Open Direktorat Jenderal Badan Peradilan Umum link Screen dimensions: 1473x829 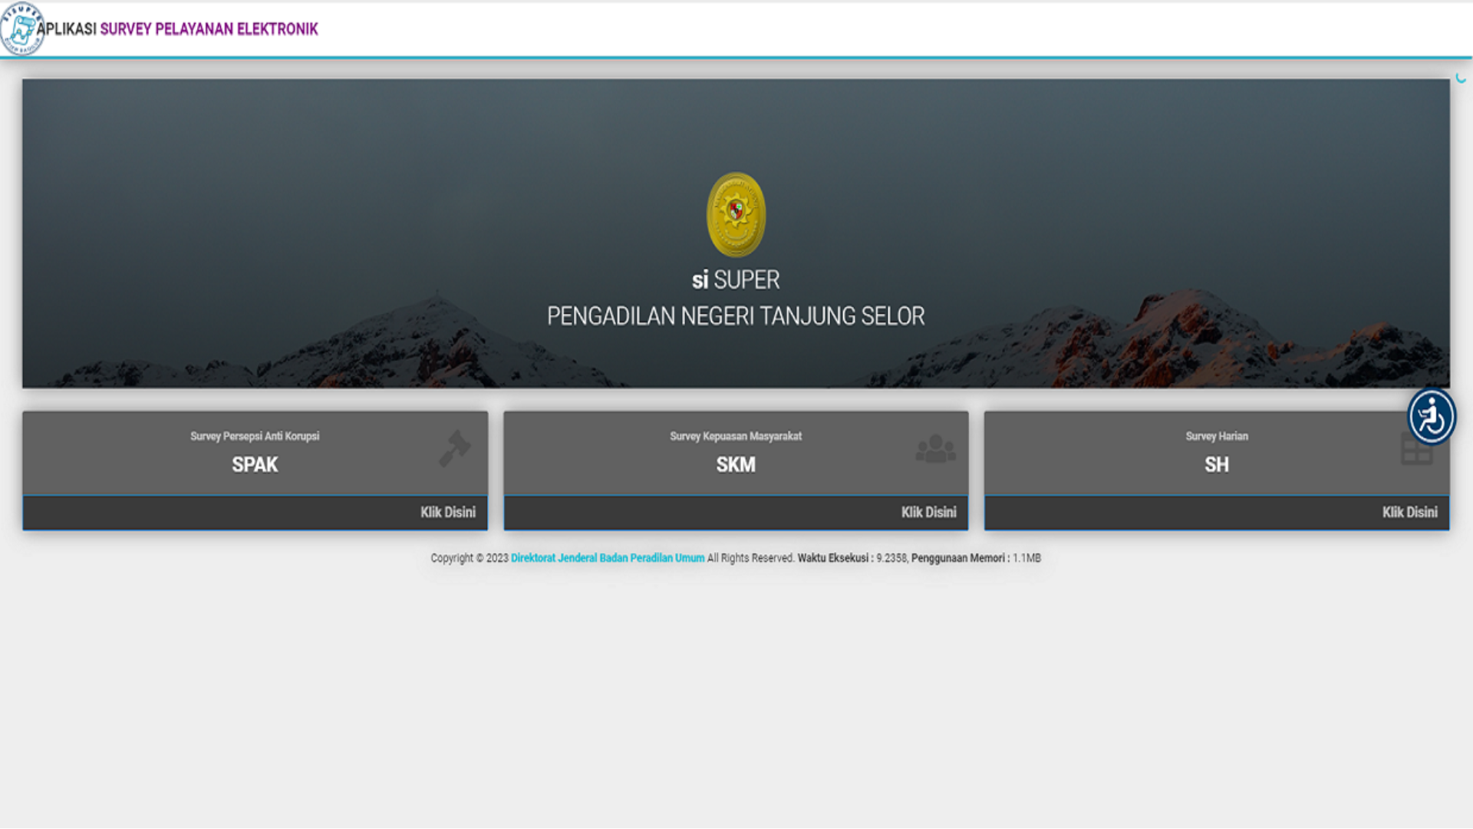607,558
